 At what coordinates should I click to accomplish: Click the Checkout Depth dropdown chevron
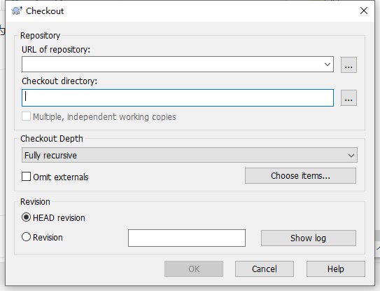coord(351,155)
